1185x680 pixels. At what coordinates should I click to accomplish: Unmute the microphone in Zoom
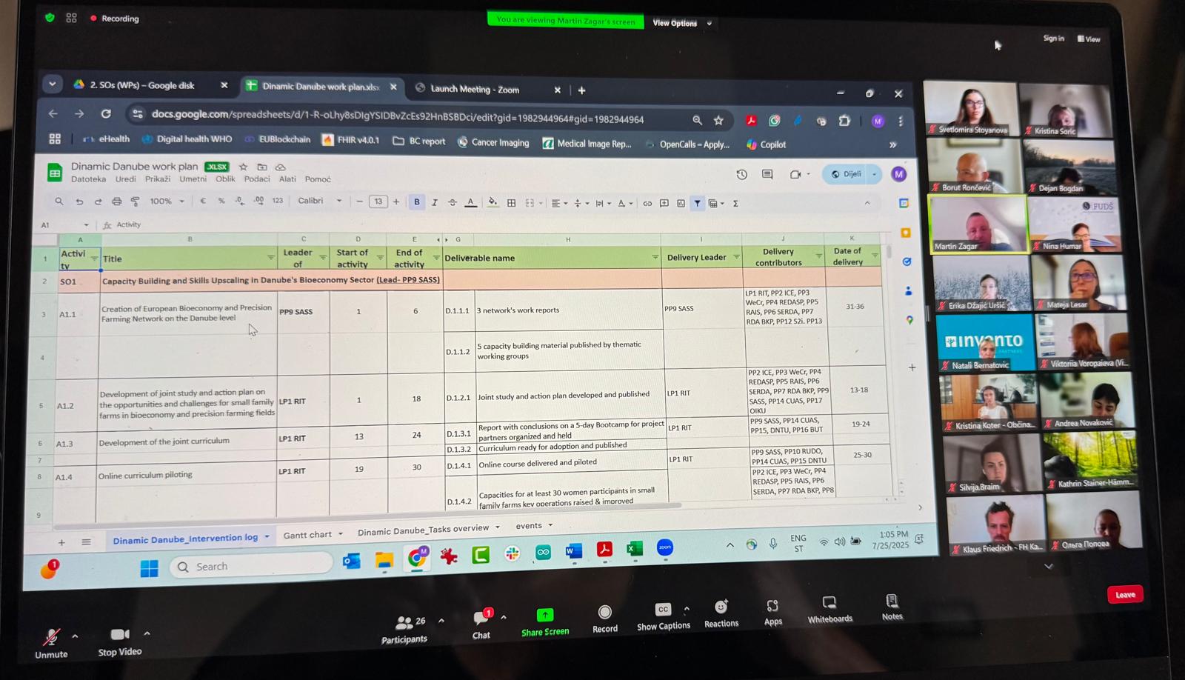(51, 637)
